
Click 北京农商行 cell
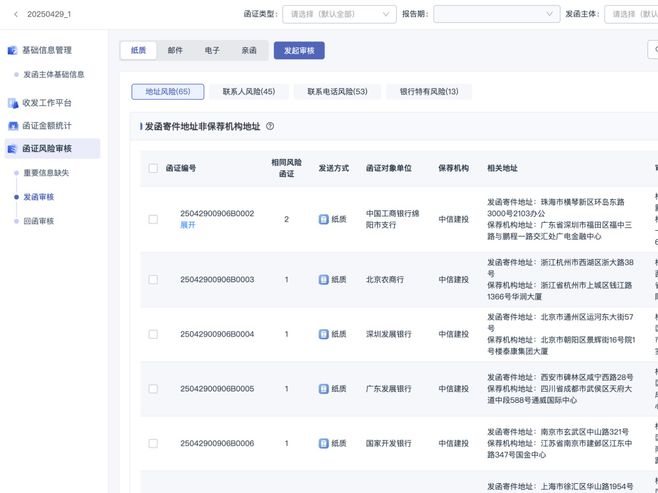385,279
